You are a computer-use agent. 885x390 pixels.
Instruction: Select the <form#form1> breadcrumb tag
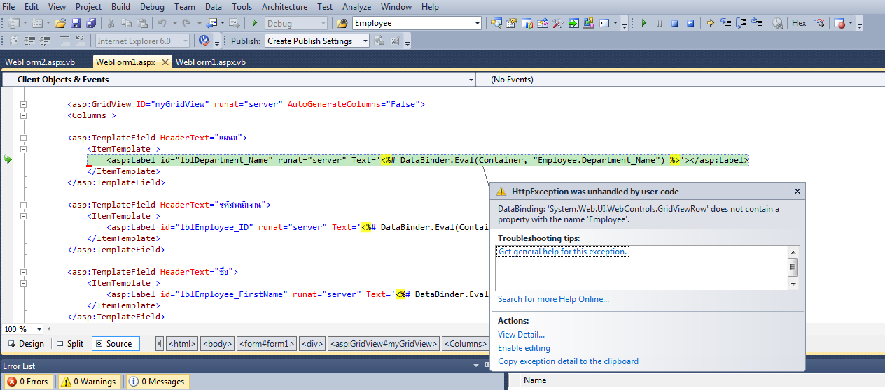(x=267, y=344)
